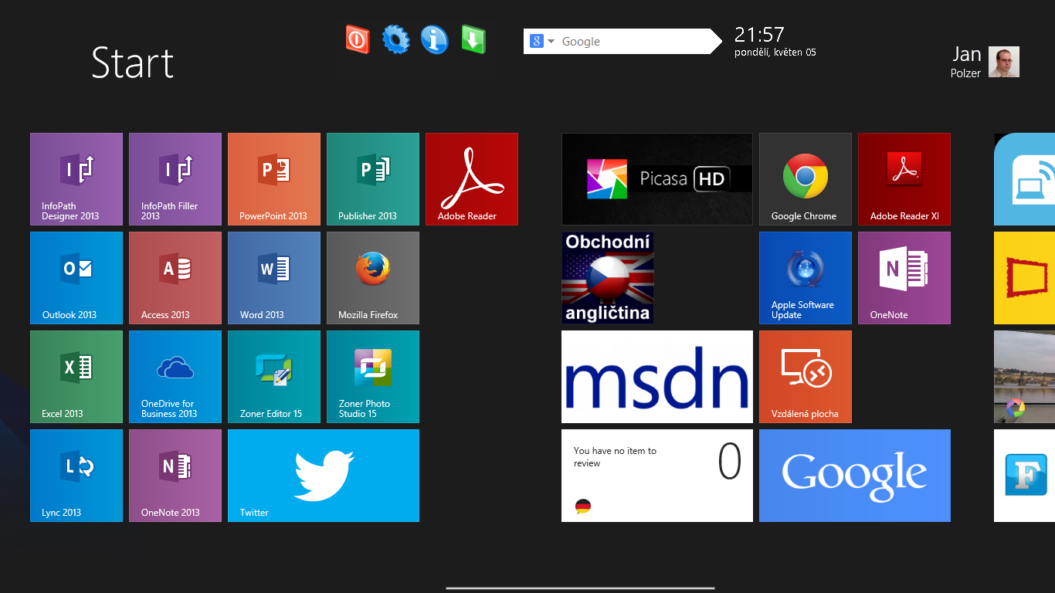
Task: Open the Obchodní angličtina tile
Action: [x=608, y=278]
